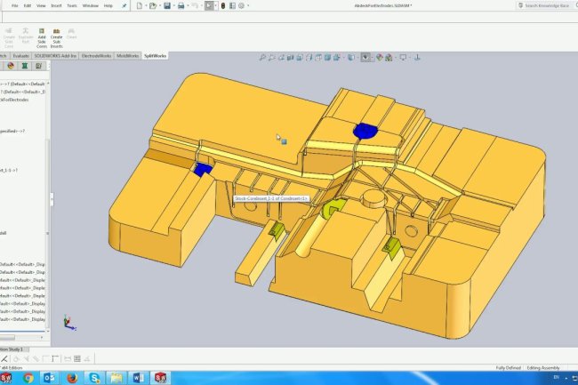Click the File Properties icon
This screenshot has height=385, width=578.
[232, 5]
